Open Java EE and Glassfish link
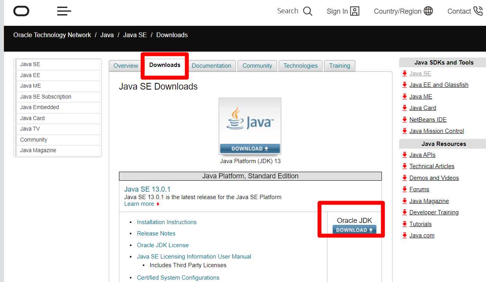486x282 pixels. [439, 85]
